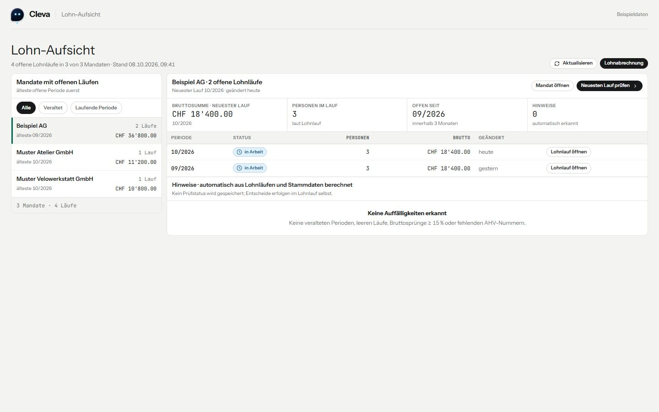The width and height of the screenshot is (659, 412).
Task: Click the CHF 11'200.00 amount
Action: [x=136, y=162]
